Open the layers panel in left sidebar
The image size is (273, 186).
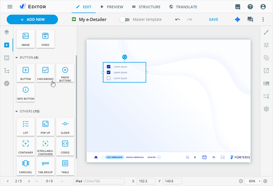coord(7,33)
